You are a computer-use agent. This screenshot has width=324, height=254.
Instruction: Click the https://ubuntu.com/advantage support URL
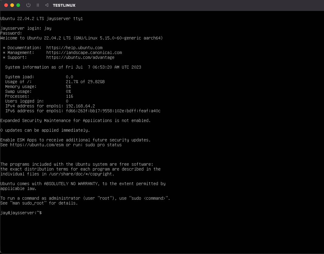pyautogui.click(x=80, y=57)
